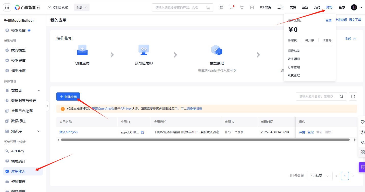This screenshot has width=365, height=192.
Task: Click 可开票 in finance panel
Action: (x=310, y=40)
